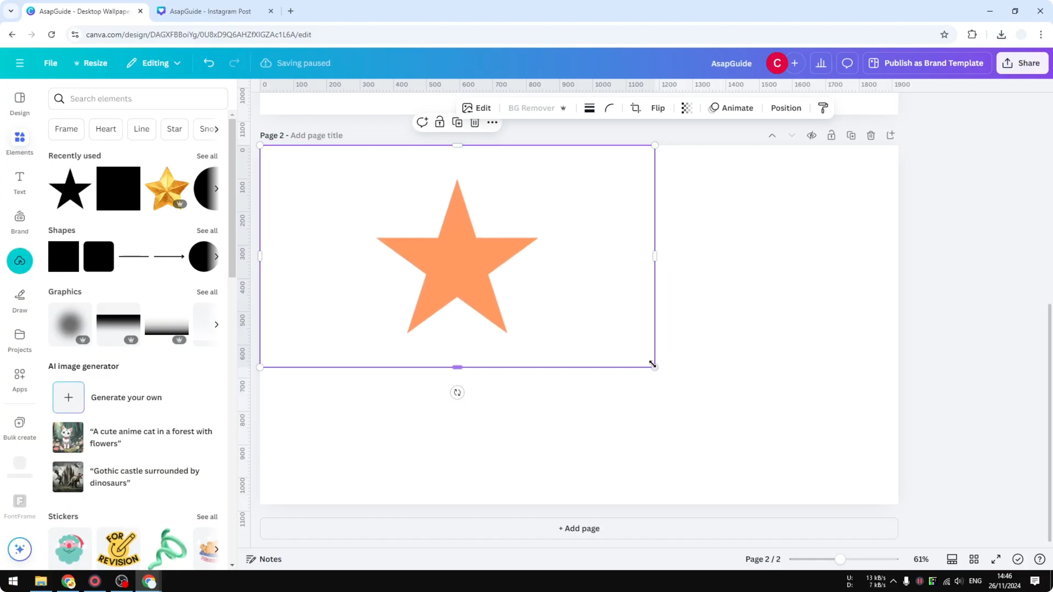Lock the selected element
Screen dimensions: 1053x592
(440, 122)
